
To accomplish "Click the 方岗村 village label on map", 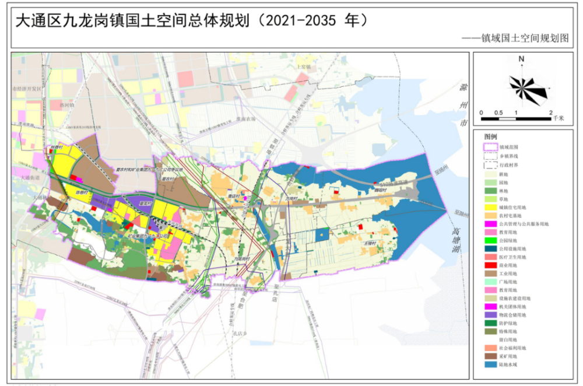I will pyautogui.click(x=291, y=198).
